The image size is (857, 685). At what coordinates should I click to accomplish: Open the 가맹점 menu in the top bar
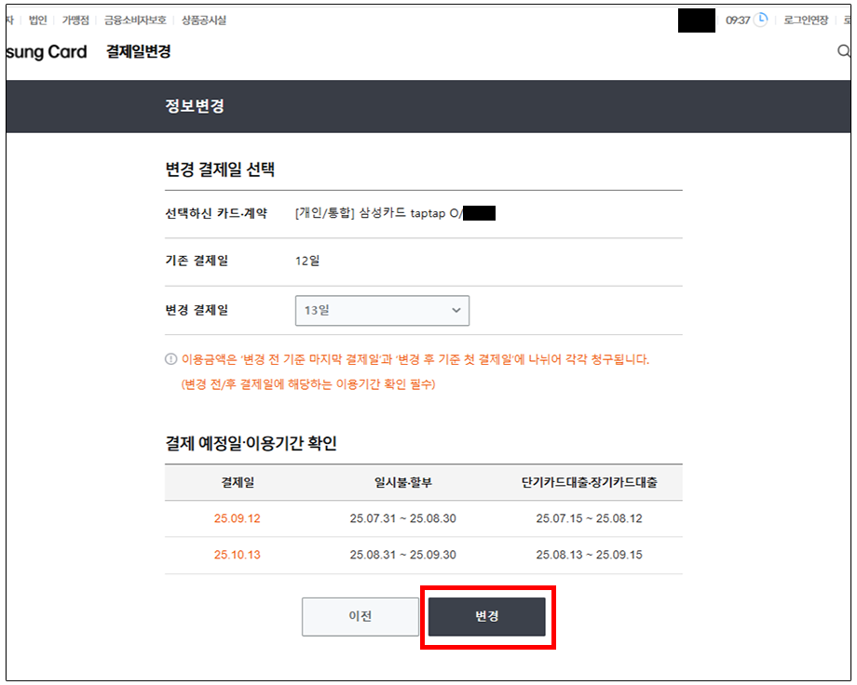coord(75,20)
